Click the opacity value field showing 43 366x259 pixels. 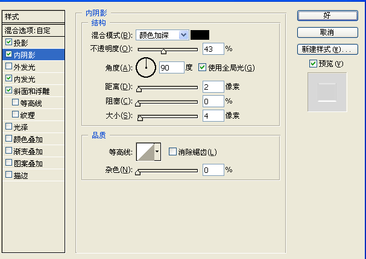pyautogui.click(x=213, y=49)
